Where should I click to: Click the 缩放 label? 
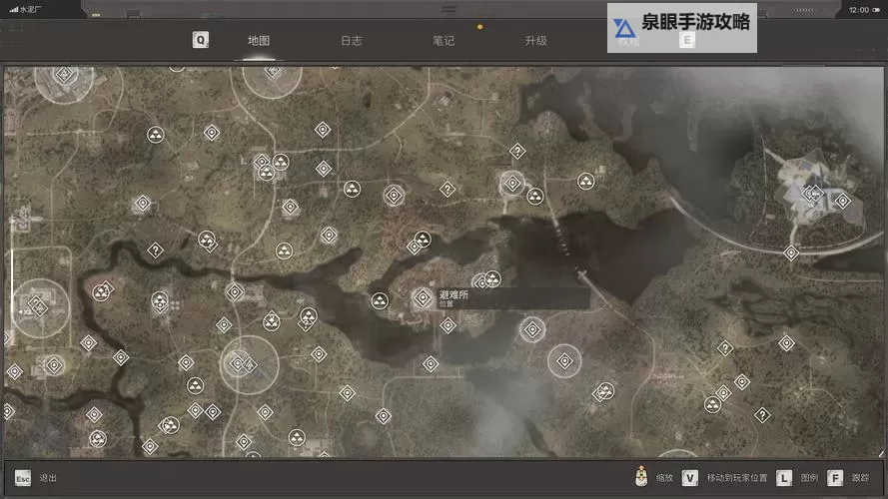(664, 478)
